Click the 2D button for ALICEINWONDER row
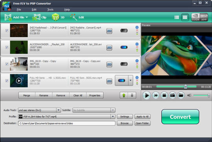Viewport: 212px width, 142px height. coord(109,48)
